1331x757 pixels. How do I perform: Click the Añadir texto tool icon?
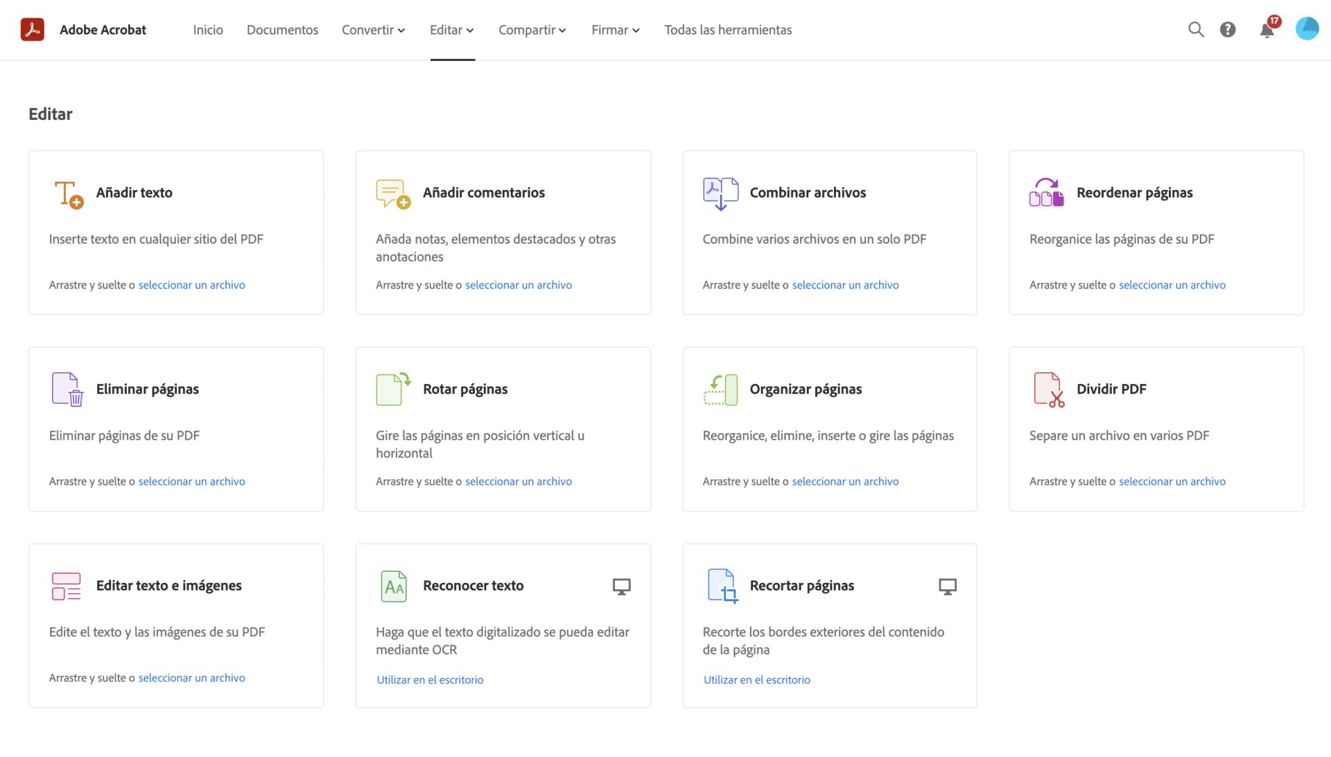(69, 194)
